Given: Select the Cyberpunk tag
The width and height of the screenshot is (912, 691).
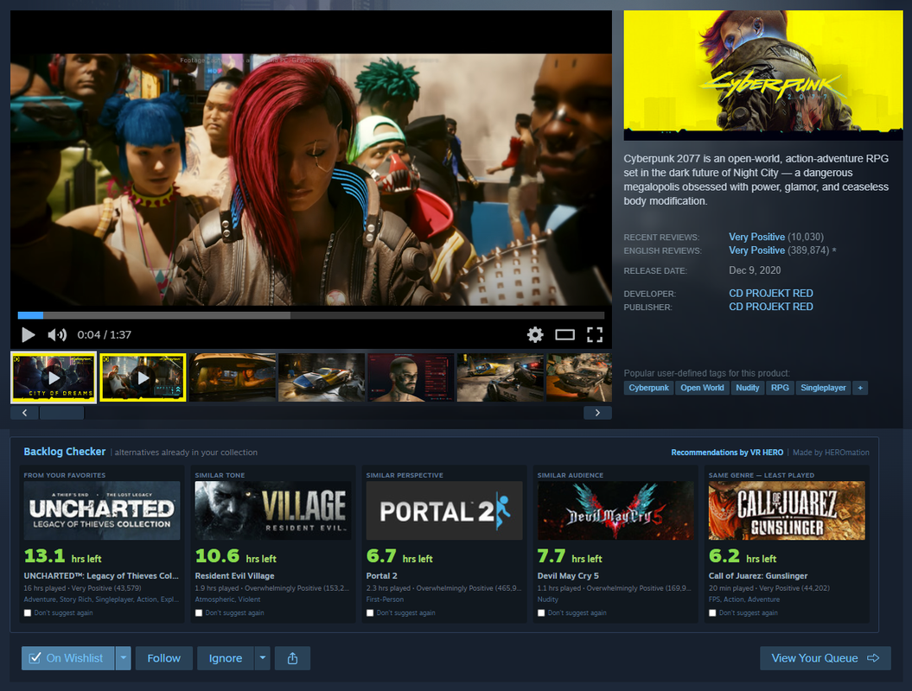Looking at the screenshot, I should click(648, 388).
